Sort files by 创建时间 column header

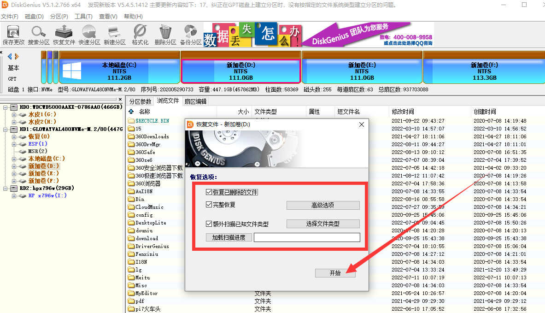pos(508,112)
